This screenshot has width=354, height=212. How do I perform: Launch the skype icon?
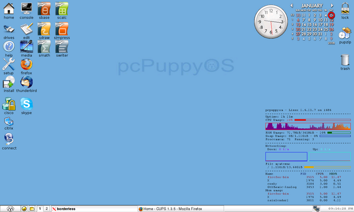pos(27,104)
